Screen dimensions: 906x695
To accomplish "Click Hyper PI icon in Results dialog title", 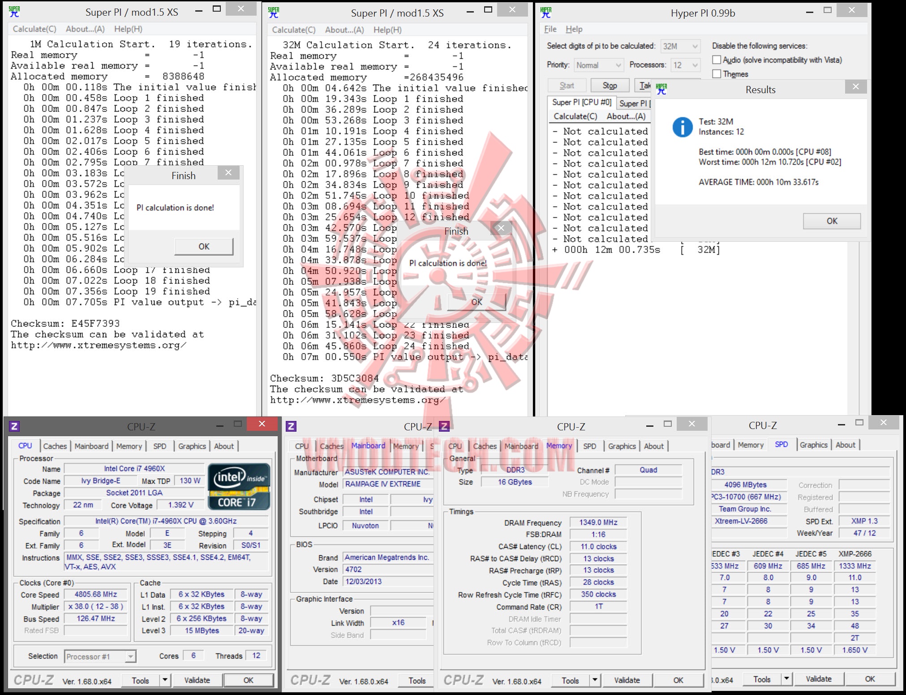I will [661, 89].
